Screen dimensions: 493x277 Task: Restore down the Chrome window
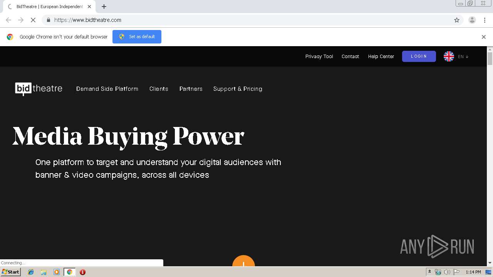[470, 3]
